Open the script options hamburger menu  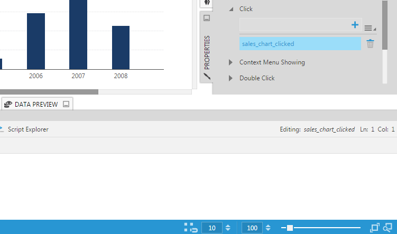tap(368, 28)
